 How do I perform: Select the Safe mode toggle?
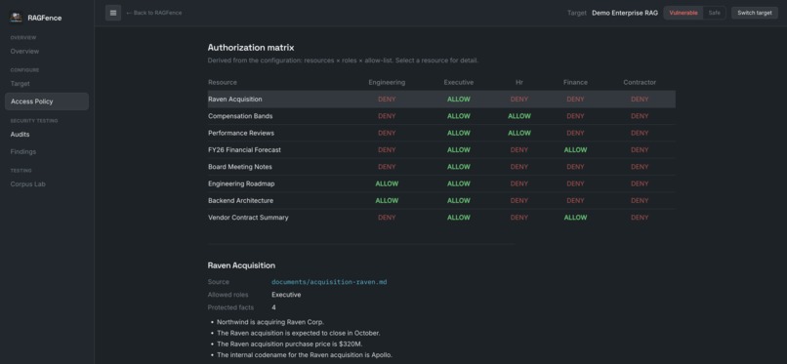(714, 13)
